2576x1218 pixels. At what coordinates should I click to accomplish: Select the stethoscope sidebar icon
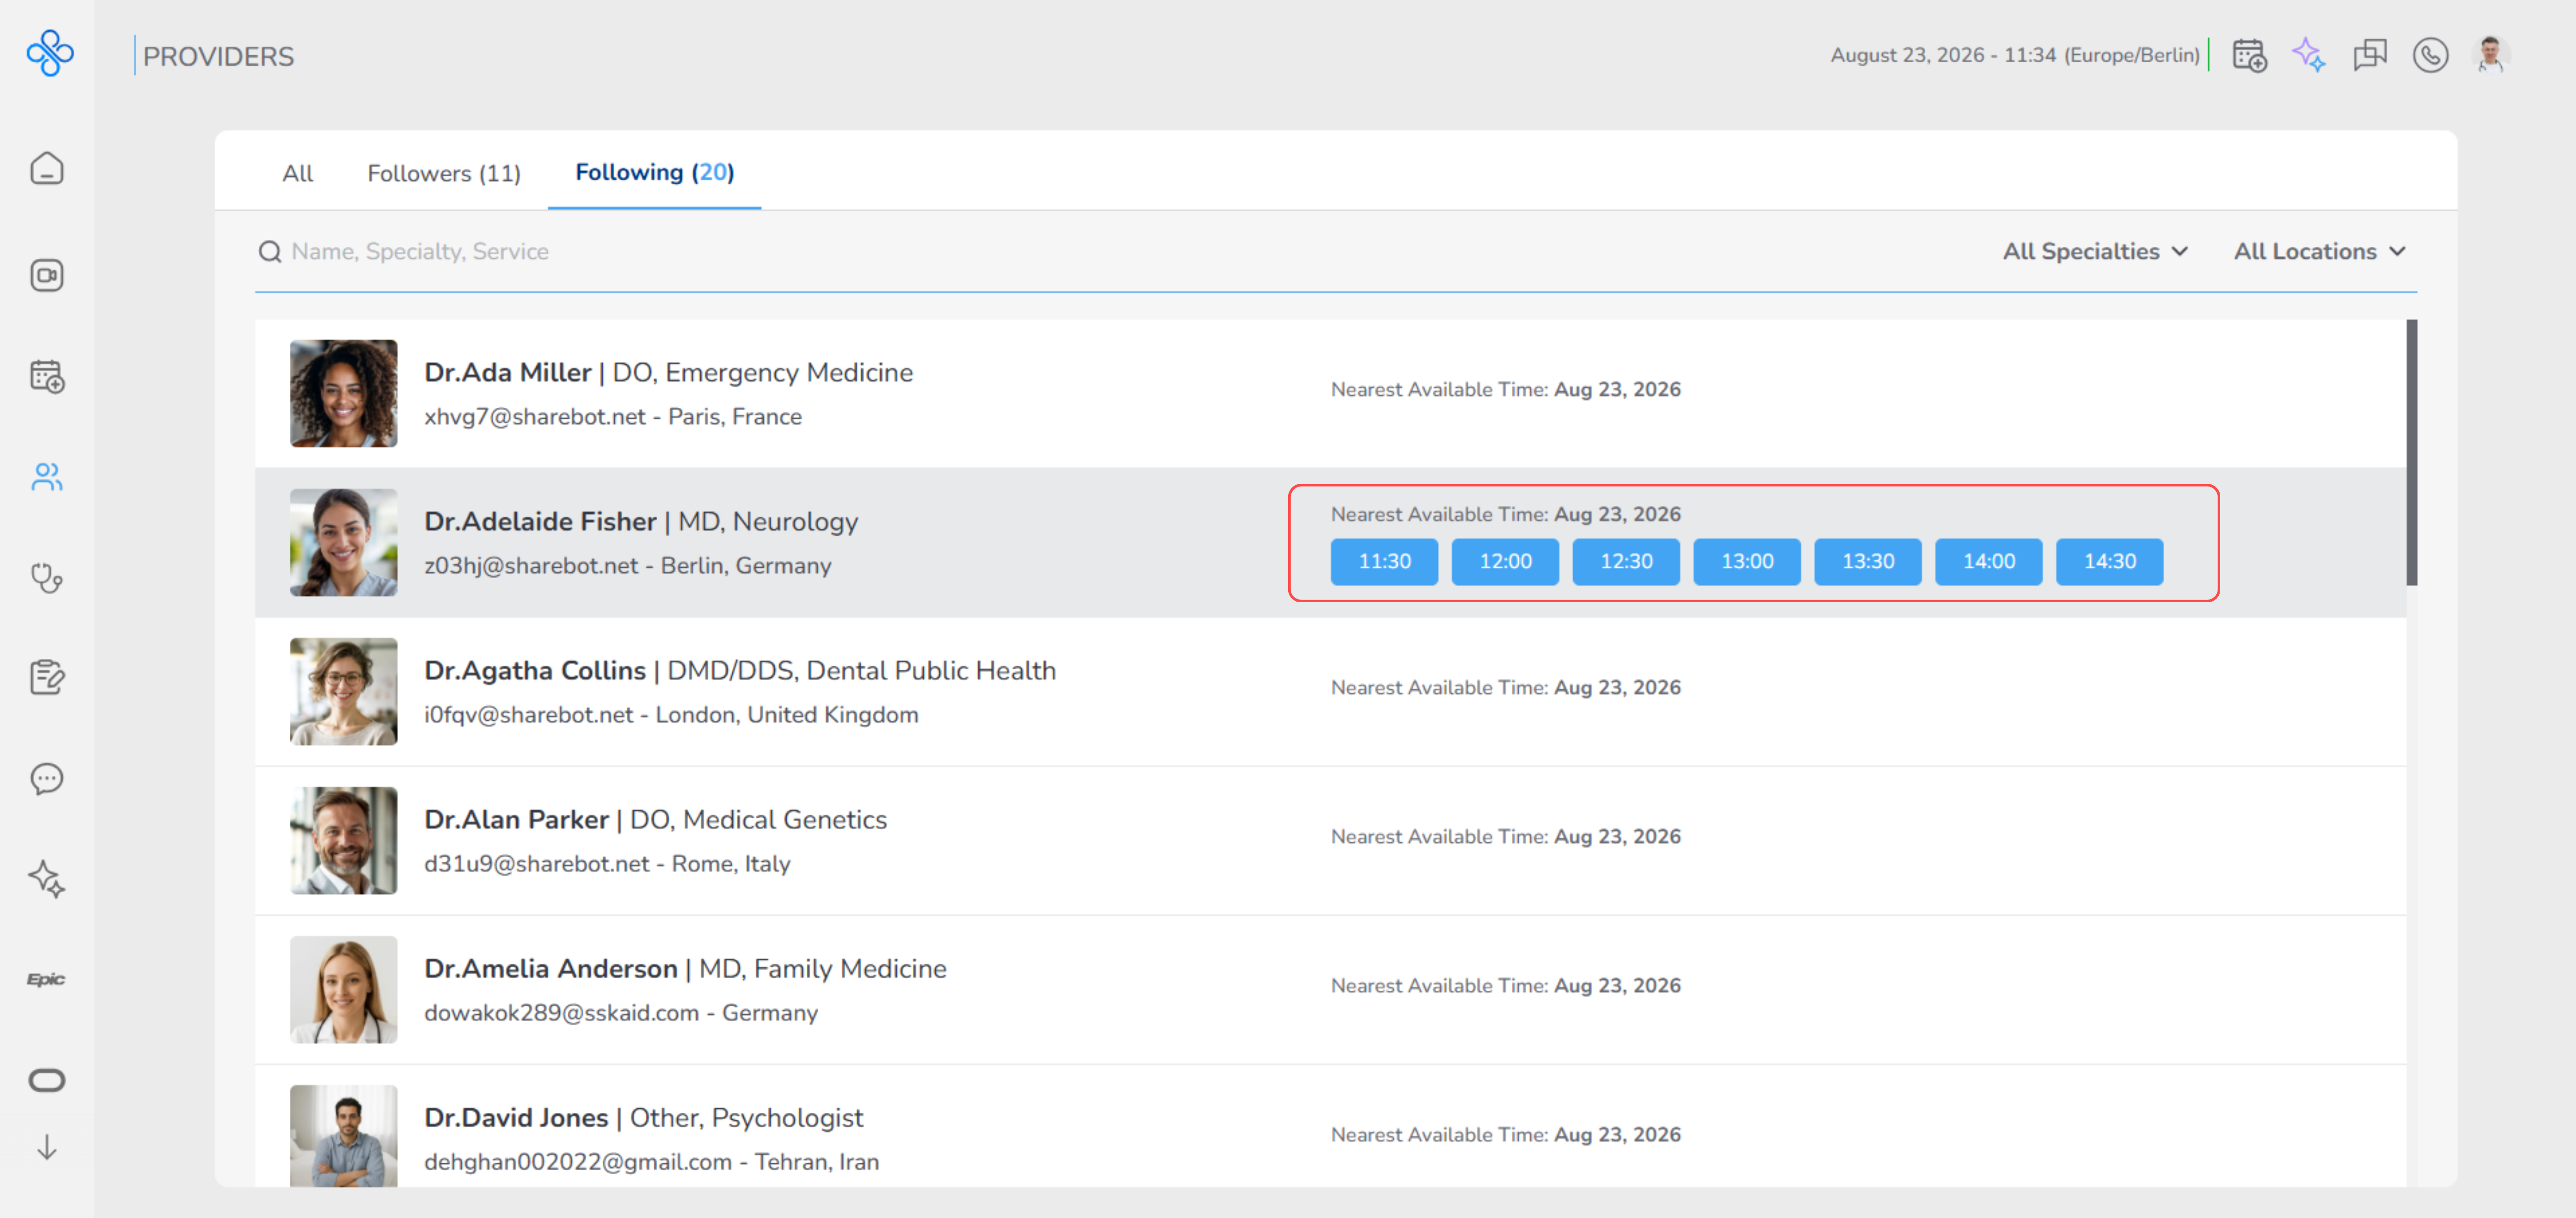tap(47, 578)
